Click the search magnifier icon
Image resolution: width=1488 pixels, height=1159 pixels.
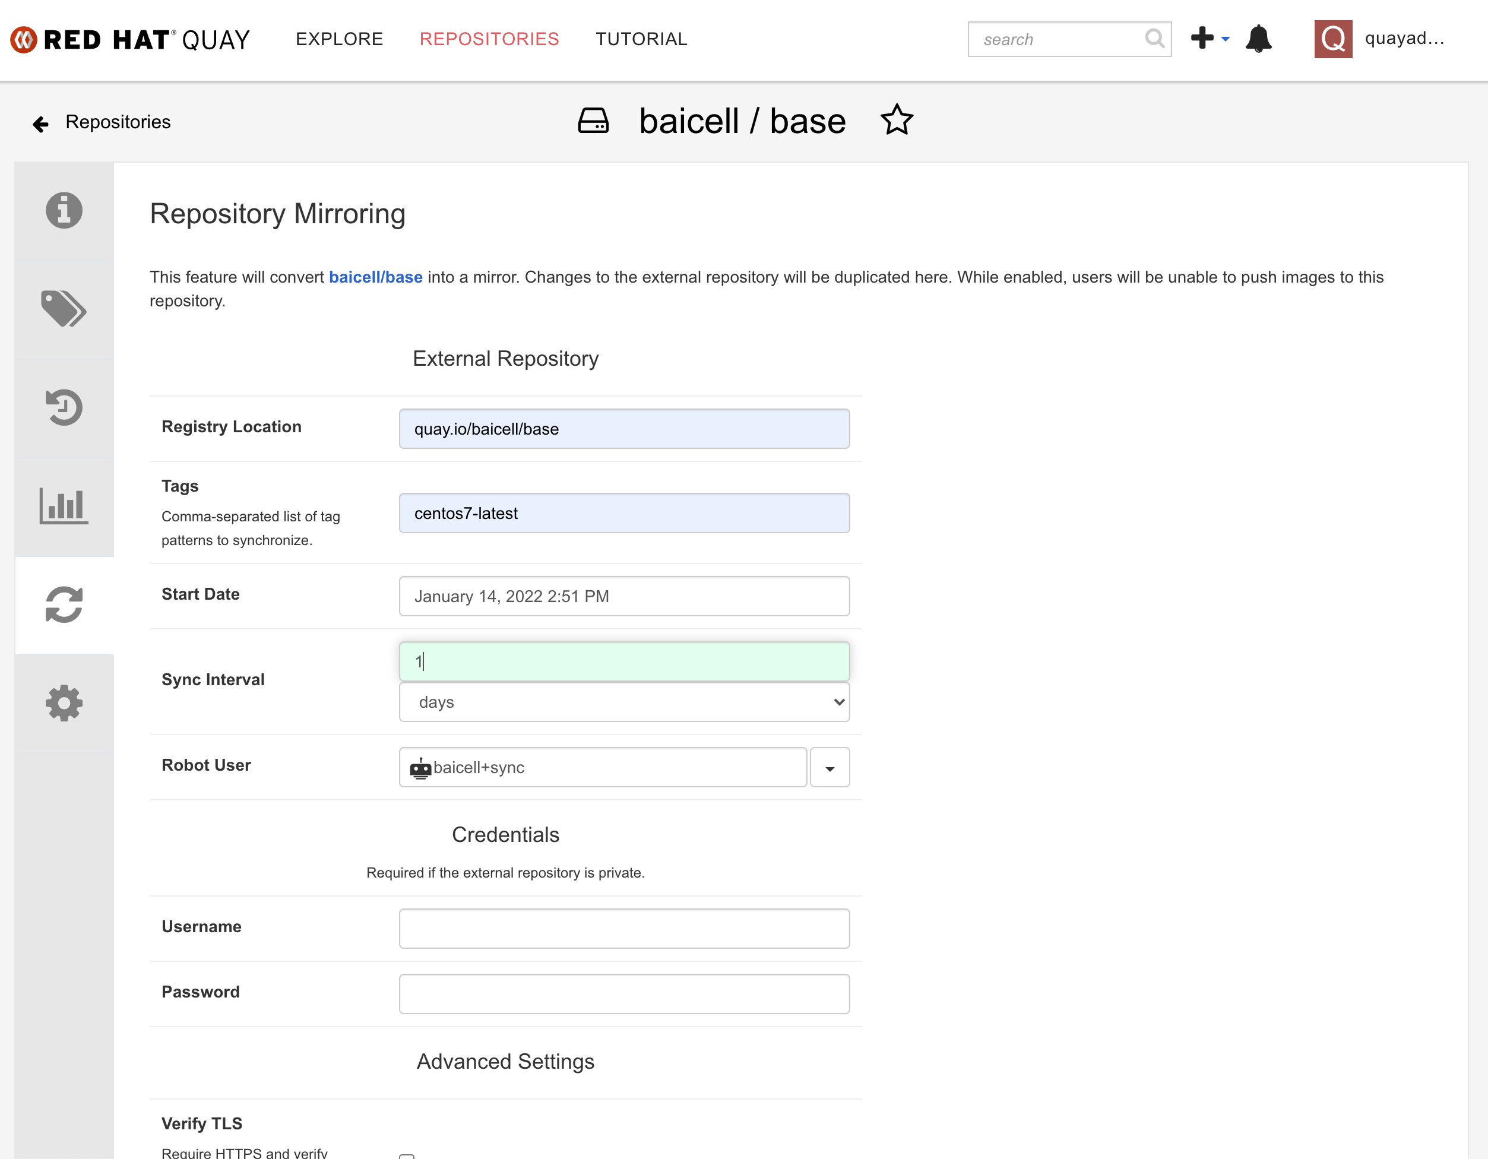[1154, 39]
